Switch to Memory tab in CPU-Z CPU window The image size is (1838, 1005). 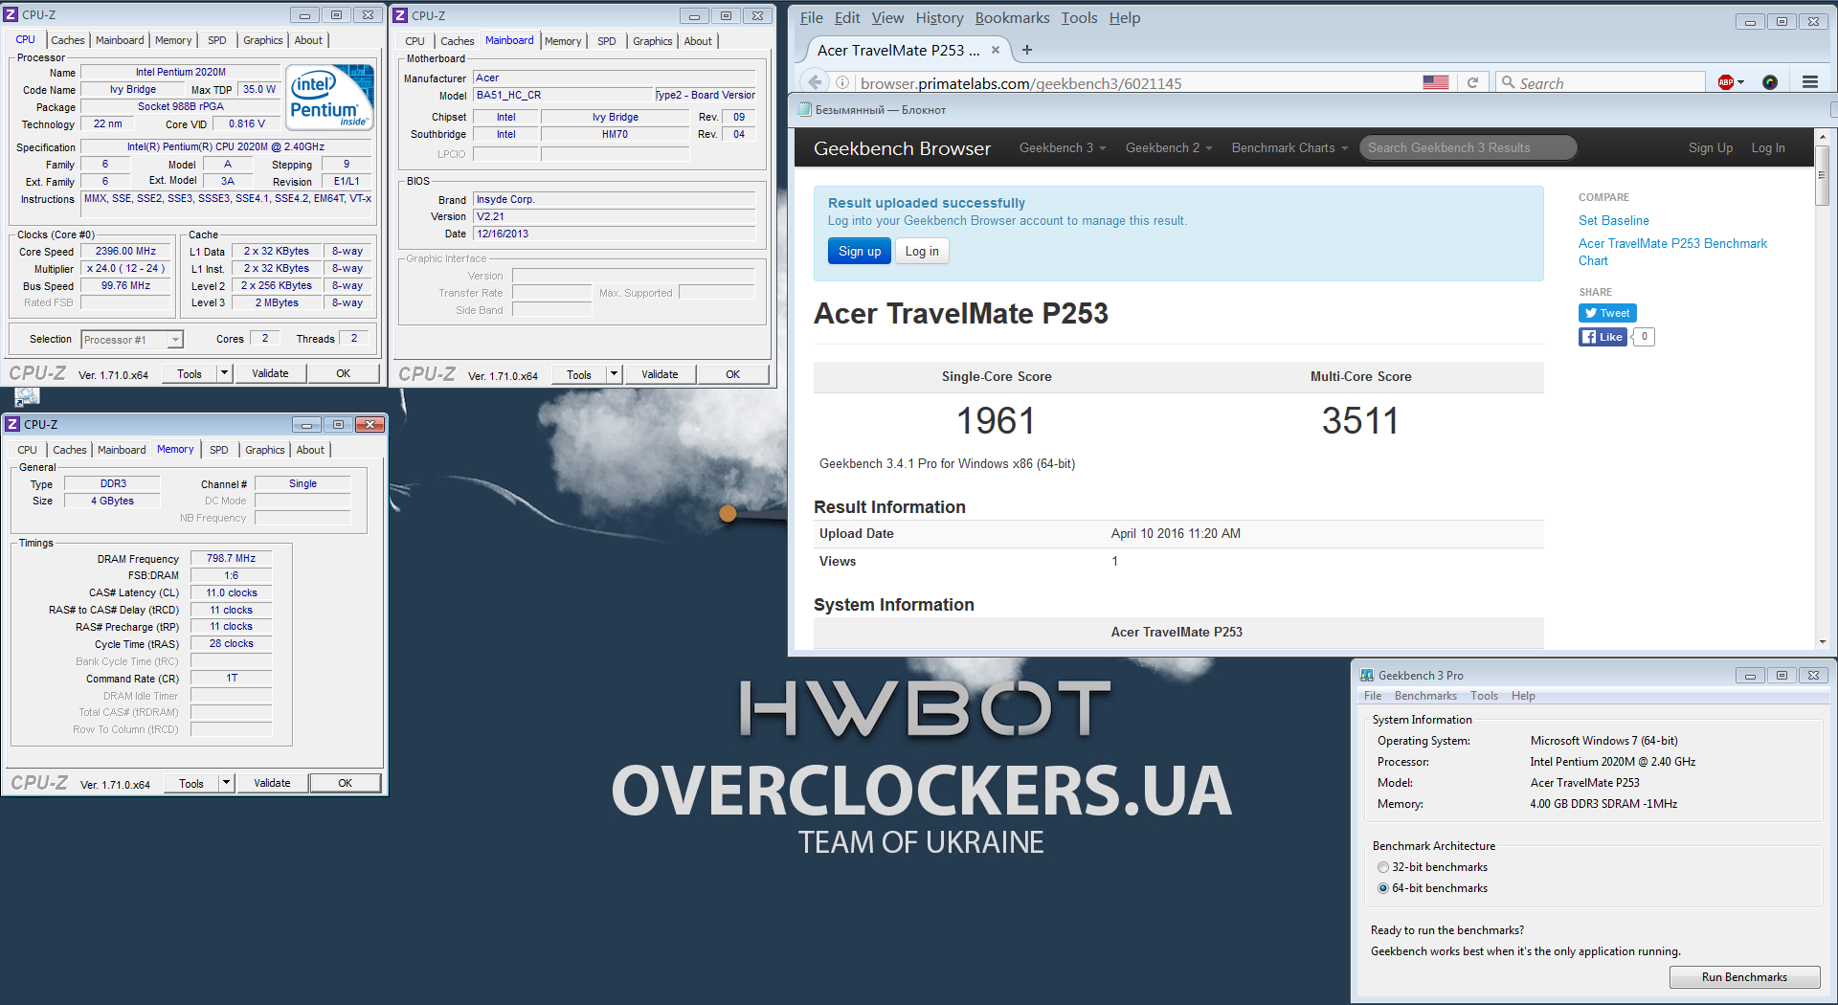tap(173, 40)
